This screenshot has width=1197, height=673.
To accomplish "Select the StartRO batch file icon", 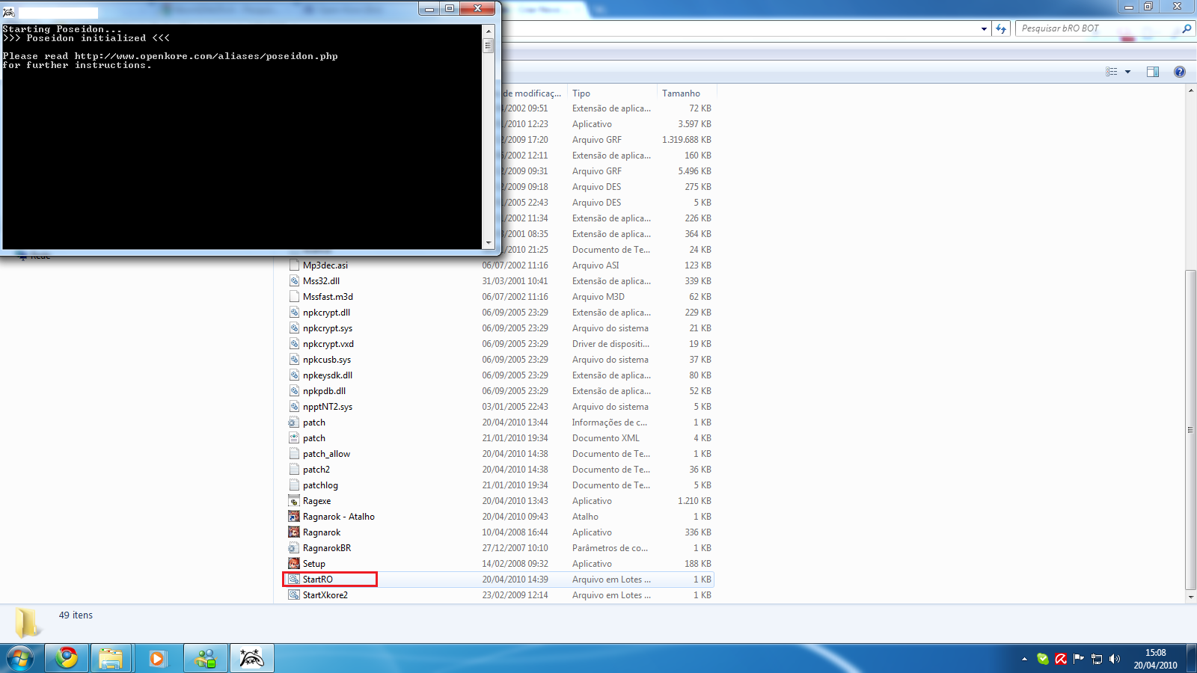I will pyautogui.click(x=294, y=579).
